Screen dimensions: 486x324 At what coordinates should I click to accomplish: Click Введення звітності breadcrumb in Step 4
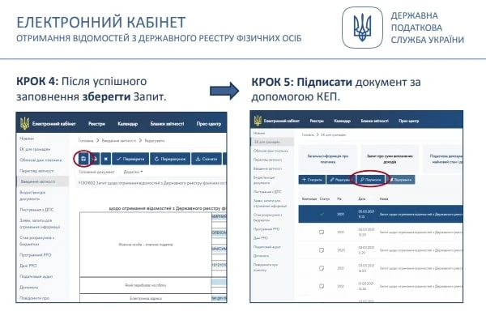pos(119,141)
